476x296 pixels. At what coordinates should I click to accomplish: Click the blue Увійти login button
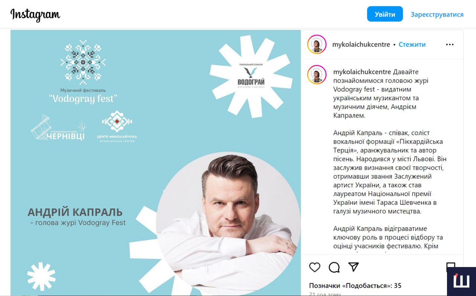[x=385, y=14]
